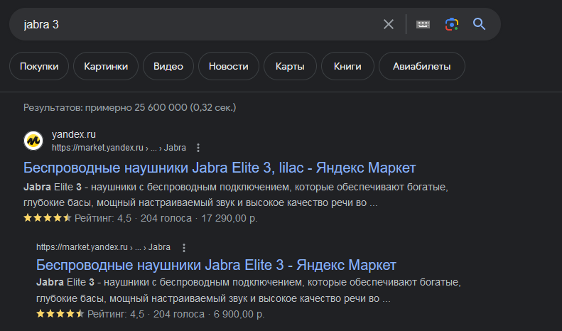Viewport: 562px width, 331px height.
Task: Select the Картинки filter chip
Action: [x=106, y=67]
